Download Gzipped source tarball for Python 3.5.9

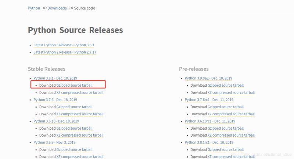(x=74, y=149)
